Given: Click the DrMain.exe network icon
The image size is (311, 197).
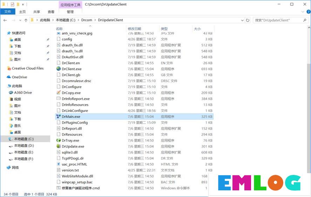Looking at the screenshot, I should (59, 116).
